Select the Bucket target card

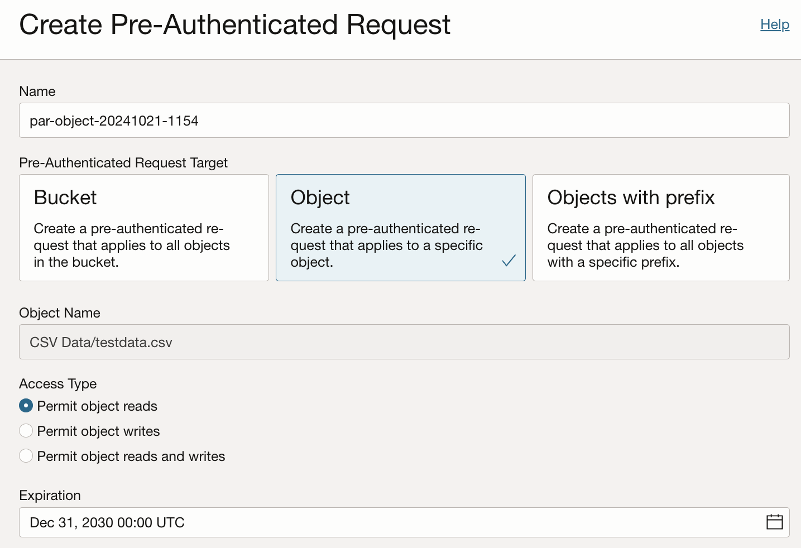tap(143, 227)
